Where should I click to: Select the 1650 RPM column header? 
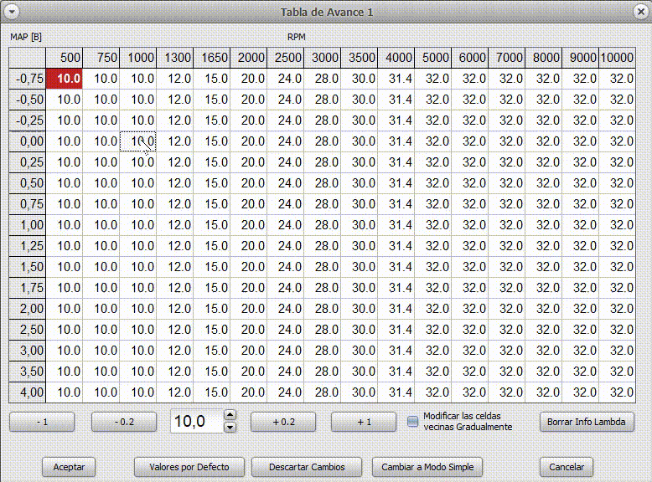tap(212, 58)
